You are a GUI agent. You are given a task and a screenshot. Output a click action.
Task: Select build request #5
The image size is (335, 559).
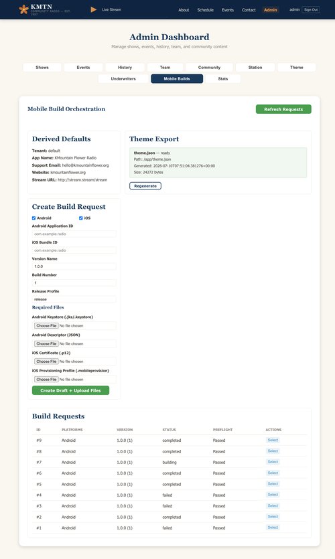tap(273, 484)
